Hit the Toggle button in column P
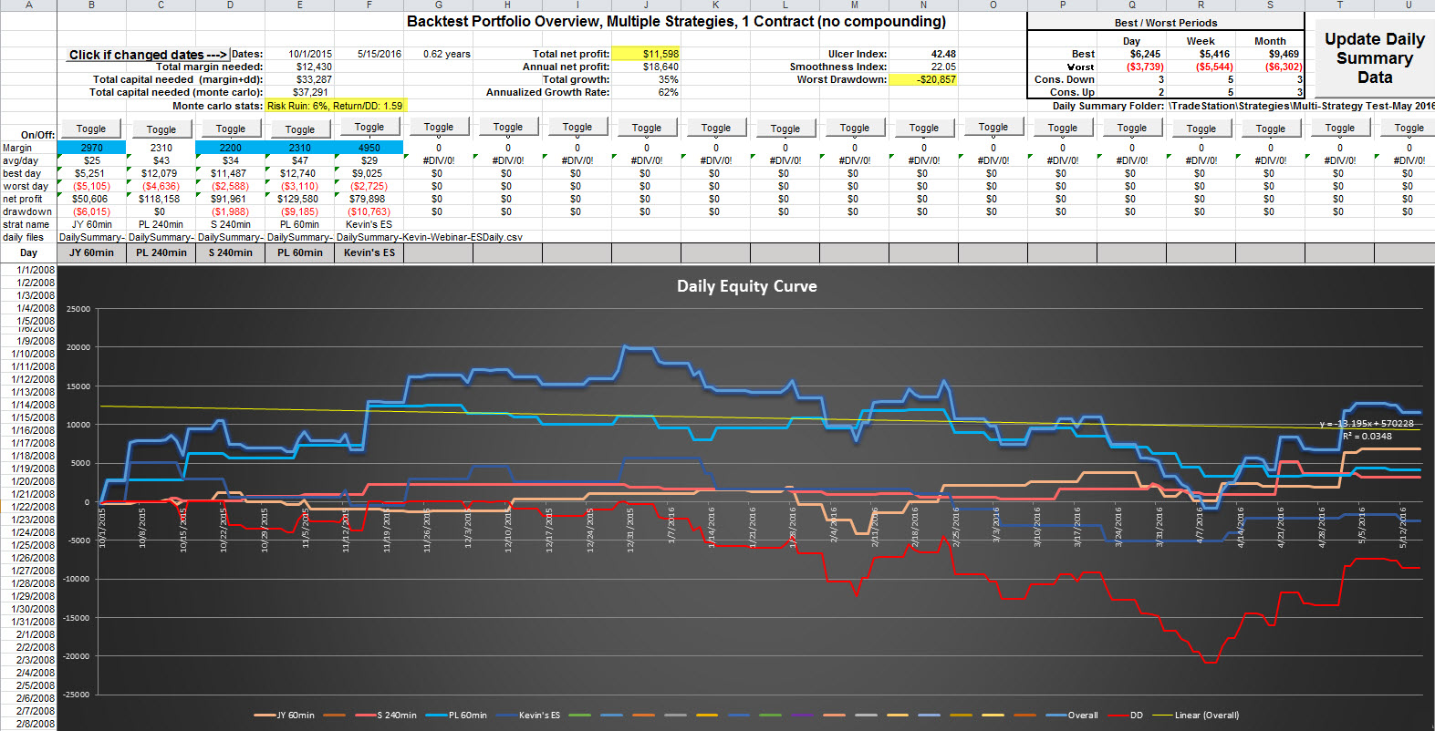The height and width of the screenshot is (731, 1435). click(x=1063, y=128)
